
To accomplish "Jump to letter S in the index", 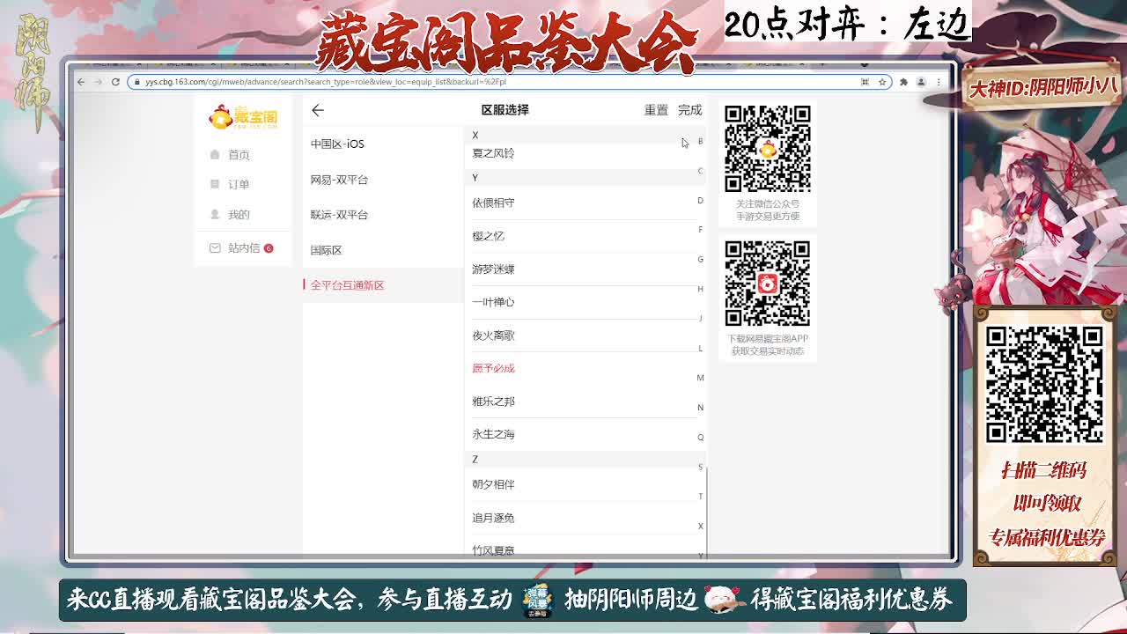I will point(701,467).
